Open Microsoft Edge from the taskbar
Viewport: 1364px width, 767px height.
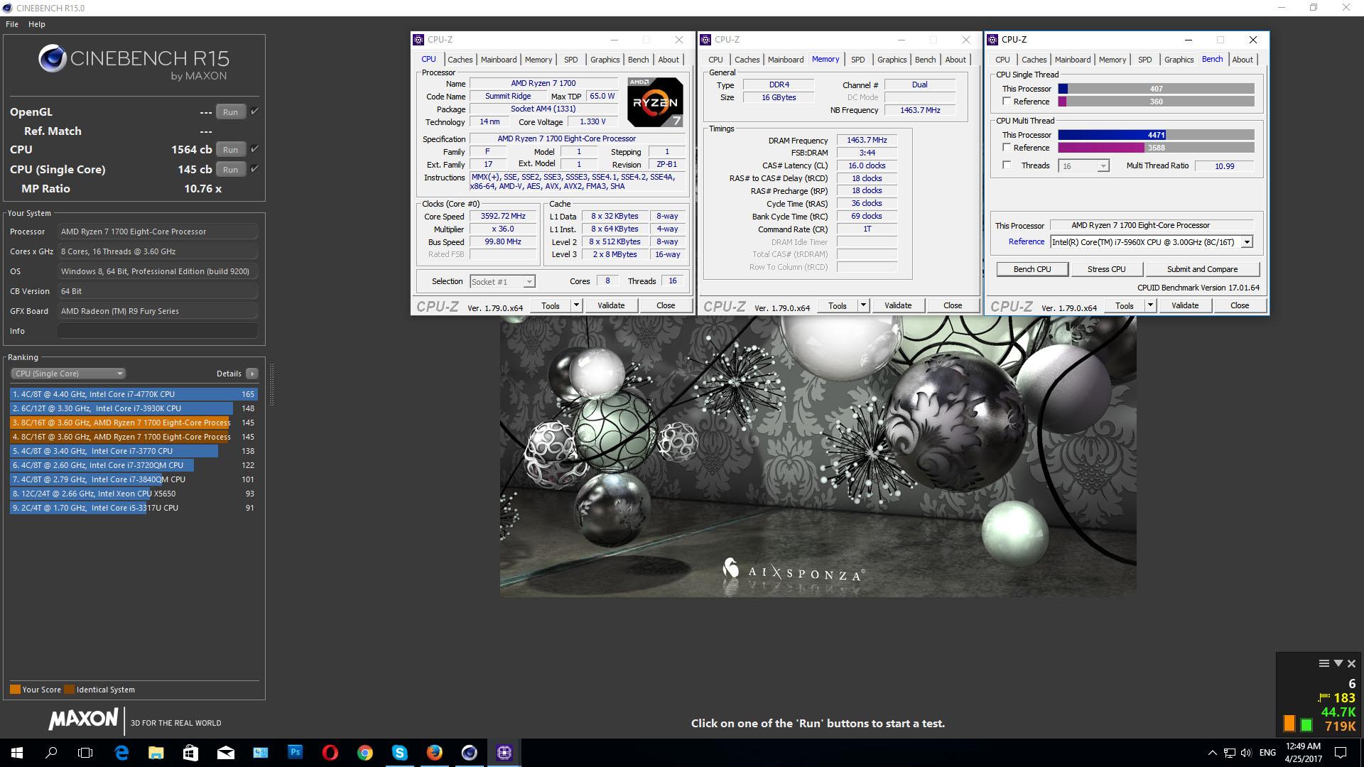pyautogui.click(x=121, y=753)
